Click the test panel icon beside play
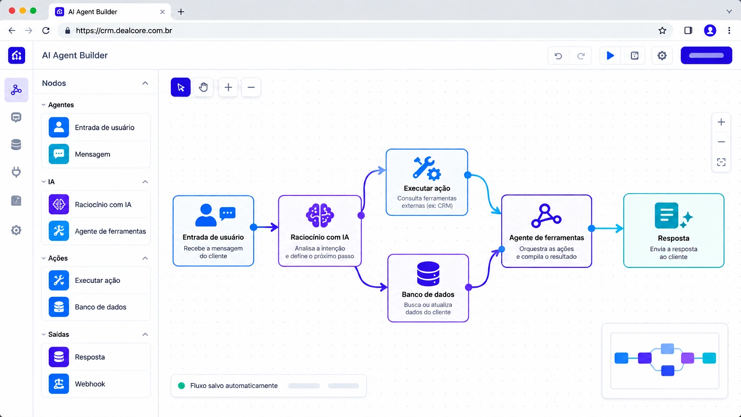 pyautogui.click(x=635, y=56)
